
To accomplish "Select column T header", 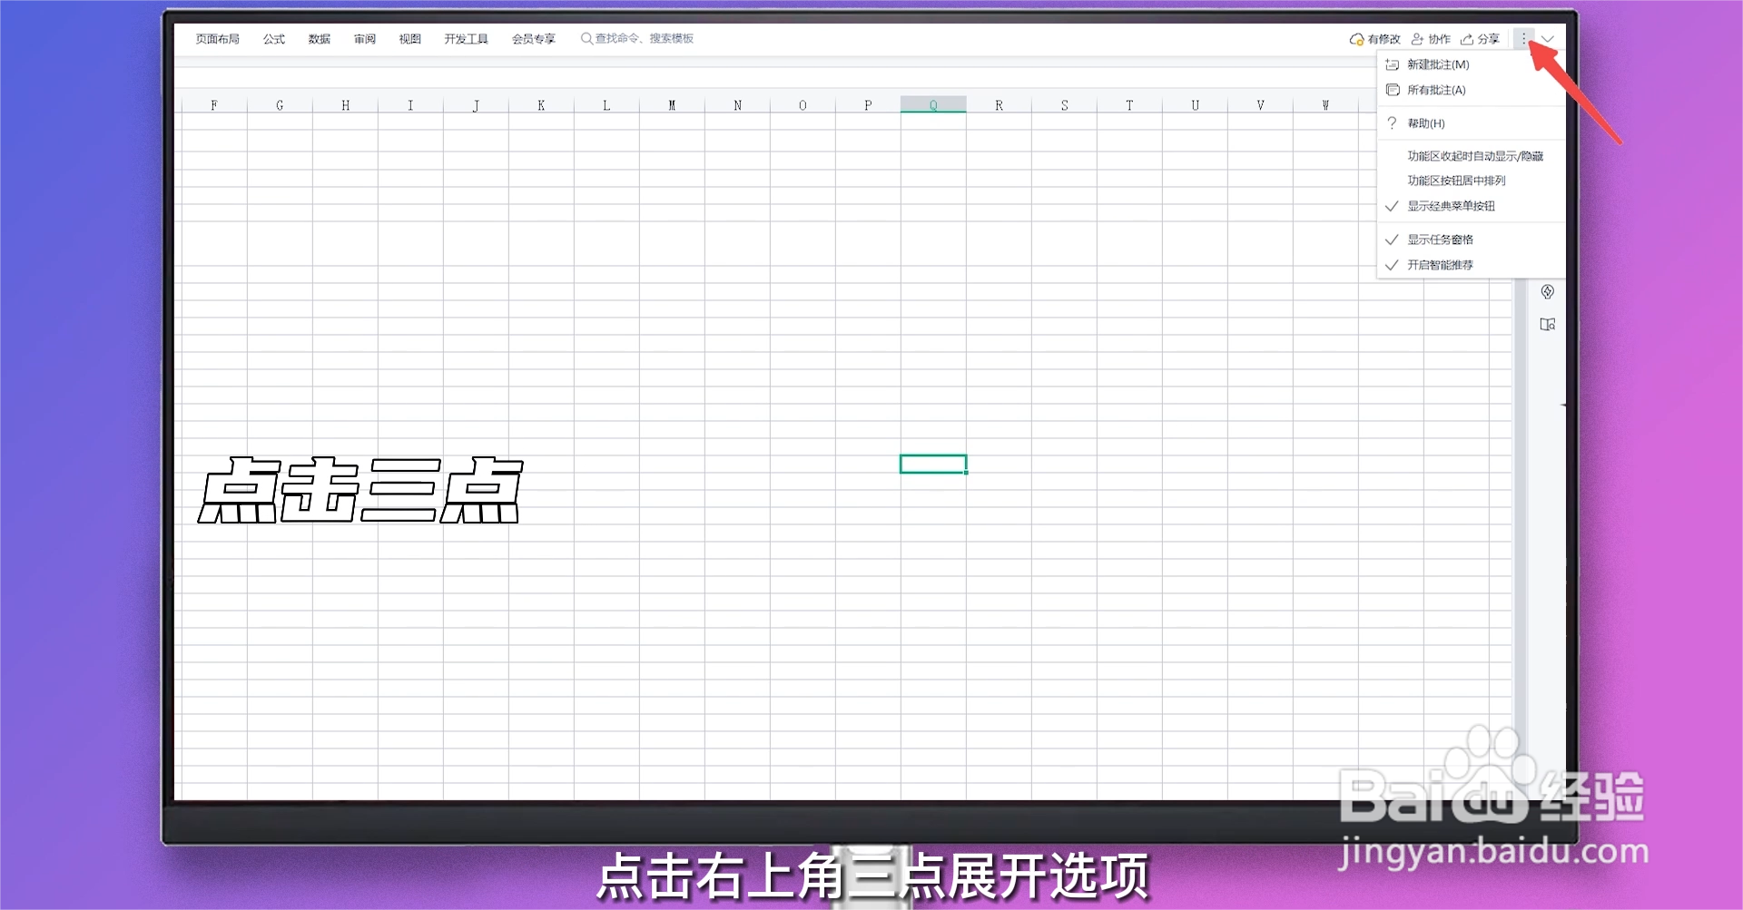I will point(1129,105).
